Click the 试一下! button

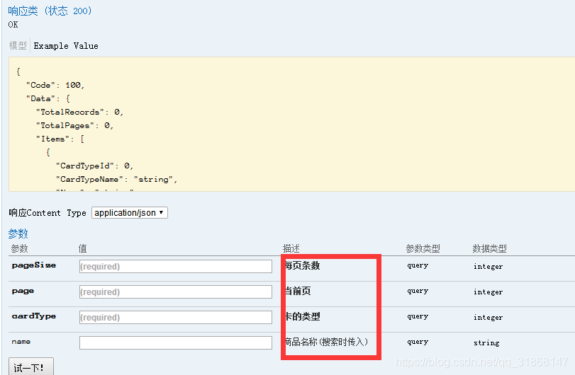[x=31, y=367]
